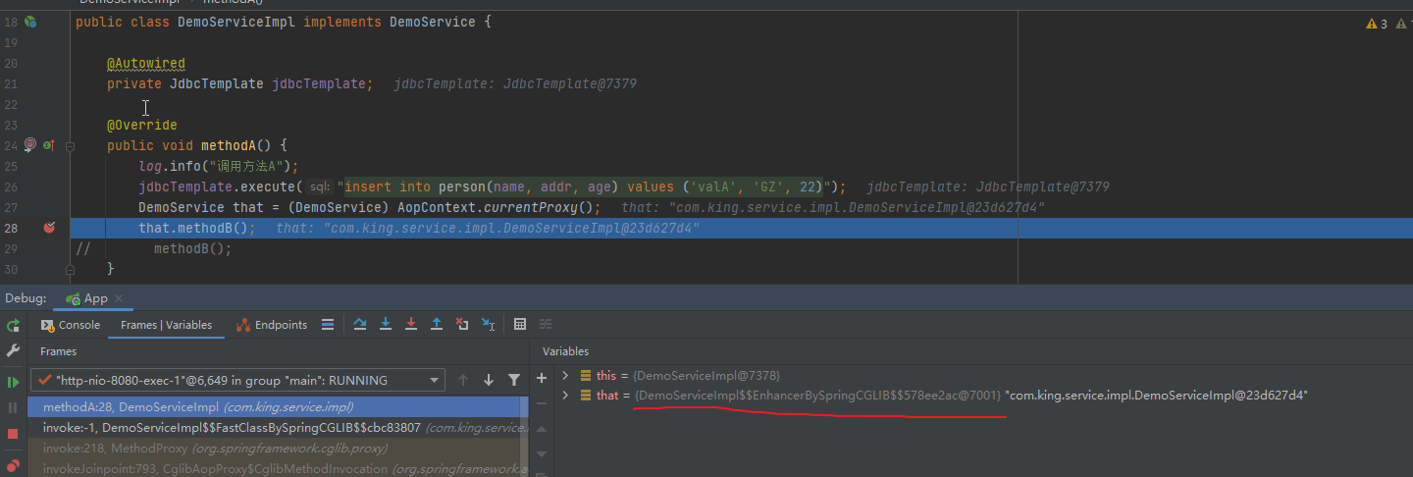1413x477 pixels.
Task: Expand the 'this' variable node
Action: click(x=565, y=375)
